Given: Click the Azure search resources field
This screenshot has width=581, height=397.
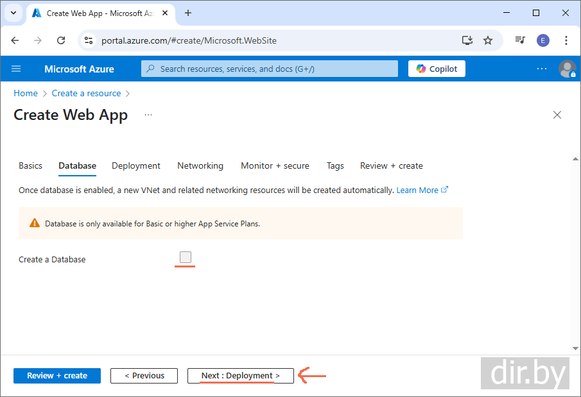Looking at the screenshot, I should tap(270, 69).
